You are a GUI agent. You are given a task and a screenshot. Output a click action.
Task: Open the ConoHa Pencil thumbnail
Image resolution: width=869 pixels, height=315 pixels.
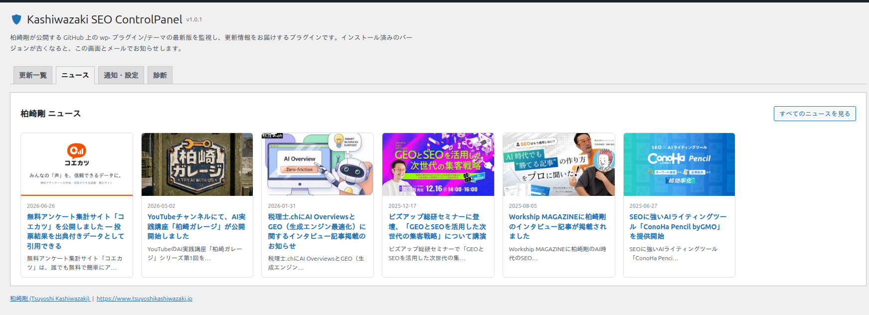[x=679, y=164]
